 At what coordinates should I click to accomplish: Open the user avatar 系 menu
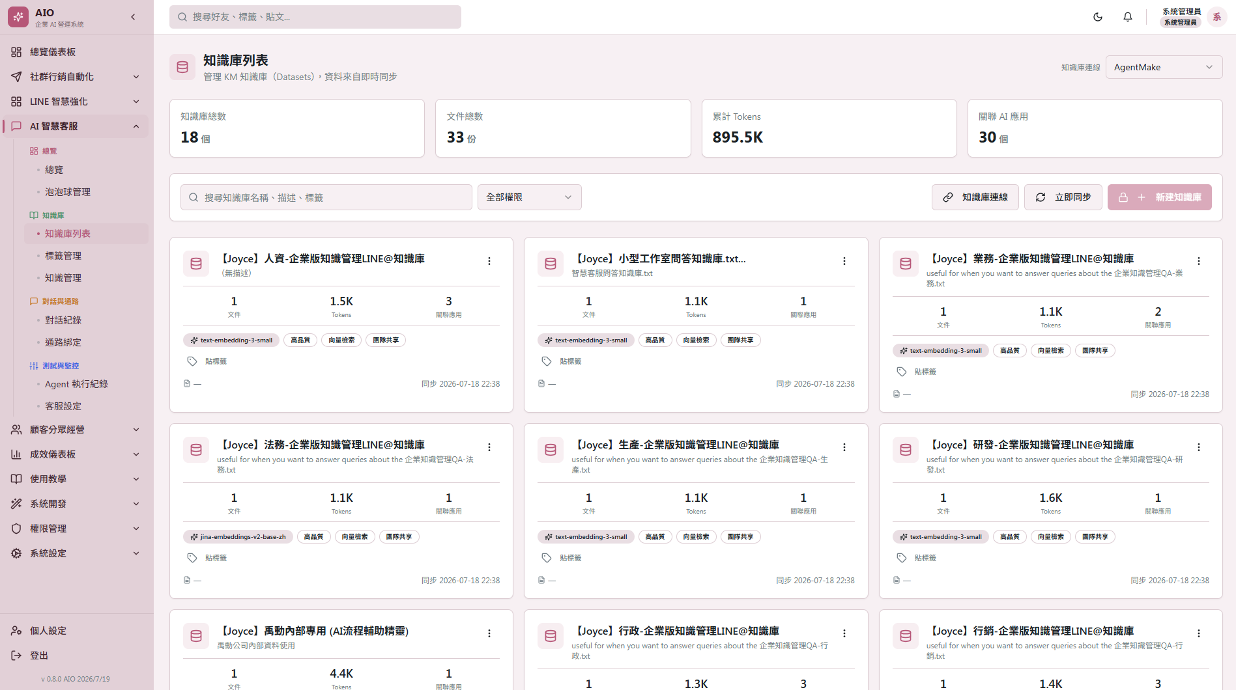1216,17
